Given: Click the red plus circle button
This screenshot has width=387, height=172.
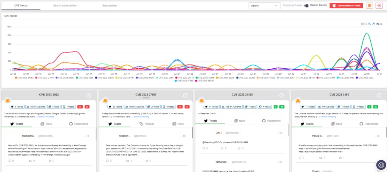Looking at the screenshot, I should tap(379, 6).
